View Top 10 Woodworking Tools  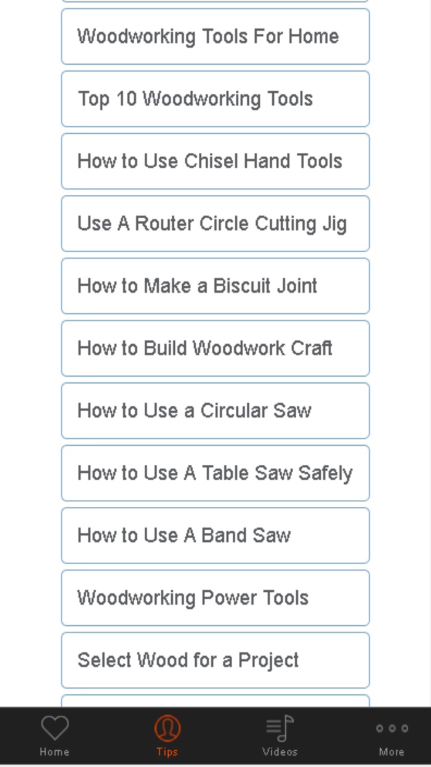[216, 99]
